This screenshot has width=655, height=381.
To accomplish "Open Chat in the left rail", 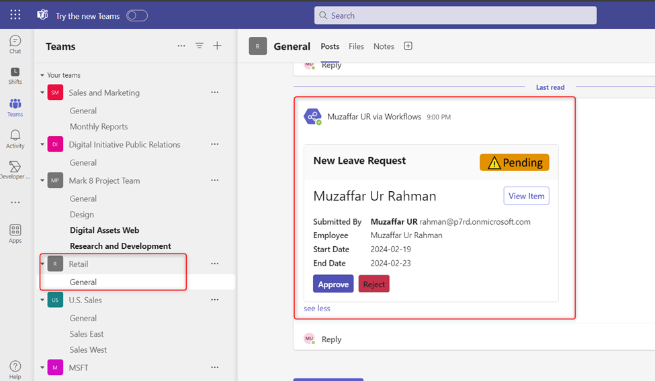I will pos(15,45).
